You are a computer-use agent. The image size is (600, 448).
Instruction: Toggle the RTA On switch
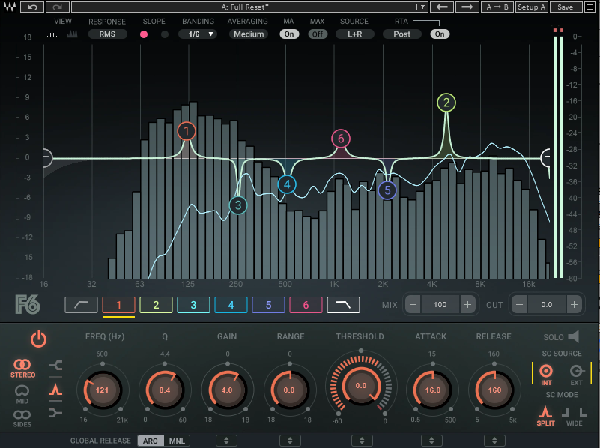440,34
